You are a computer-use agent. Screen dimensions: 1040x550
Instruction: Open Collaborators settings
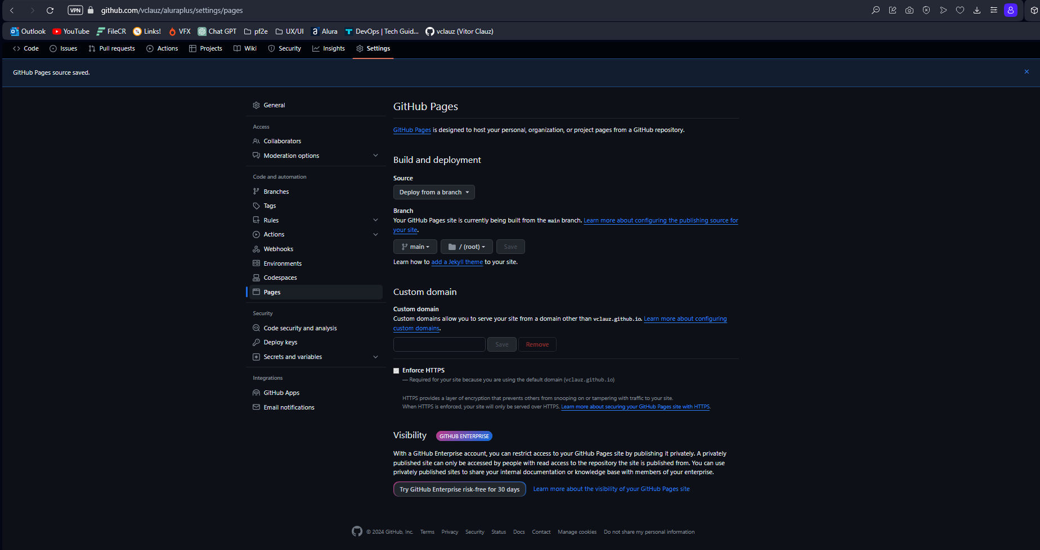coord(315,141)
